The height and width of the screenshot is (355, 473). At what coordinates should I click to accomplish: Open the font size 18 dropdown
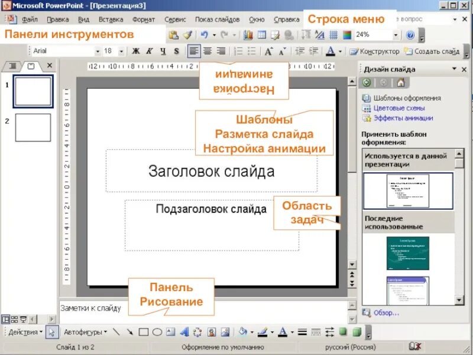point(121,51)
